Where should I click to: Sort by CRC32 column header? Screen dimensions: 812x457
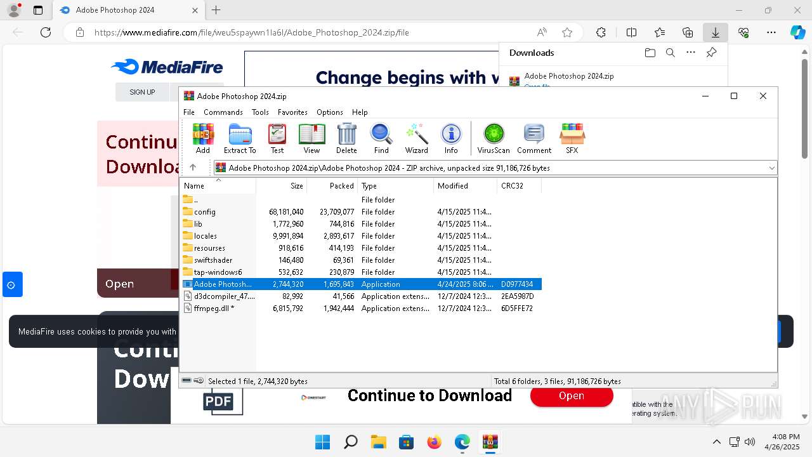pyautogui.click(x=520, y=186)
